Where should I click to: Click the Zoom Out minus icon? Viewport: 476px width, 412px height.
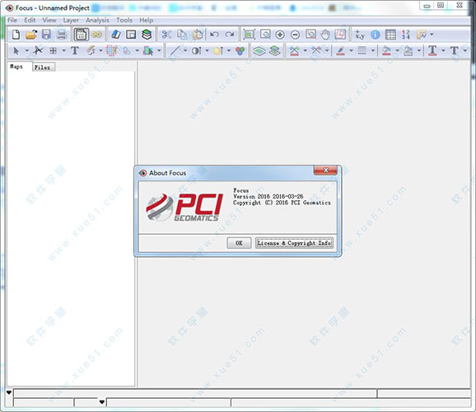[295, 35]
